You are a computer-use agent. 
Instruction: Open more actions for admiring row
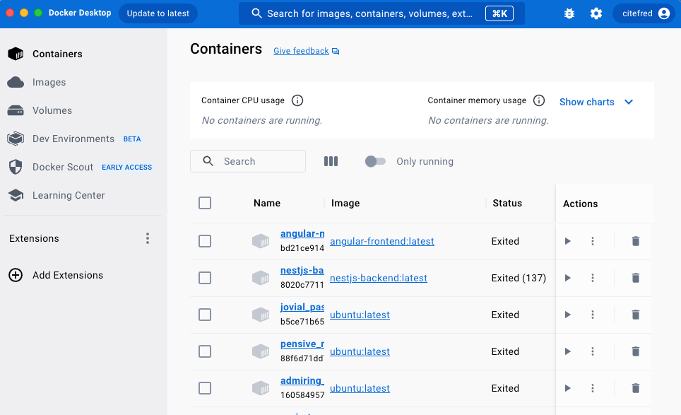pyautogui.click(x=593, y=388)
